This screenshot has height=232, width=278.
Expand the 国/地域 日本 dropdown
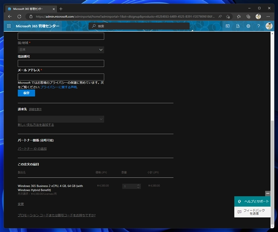point(61,50)
